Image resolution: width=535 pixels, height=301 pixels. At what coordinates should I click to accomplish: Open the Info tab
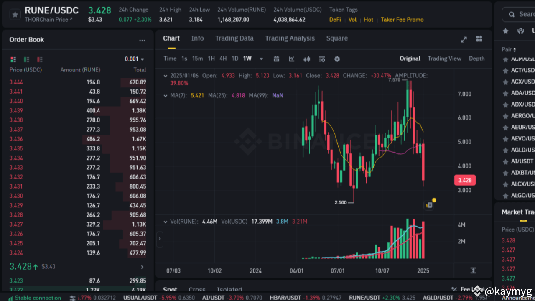point(197,38)
